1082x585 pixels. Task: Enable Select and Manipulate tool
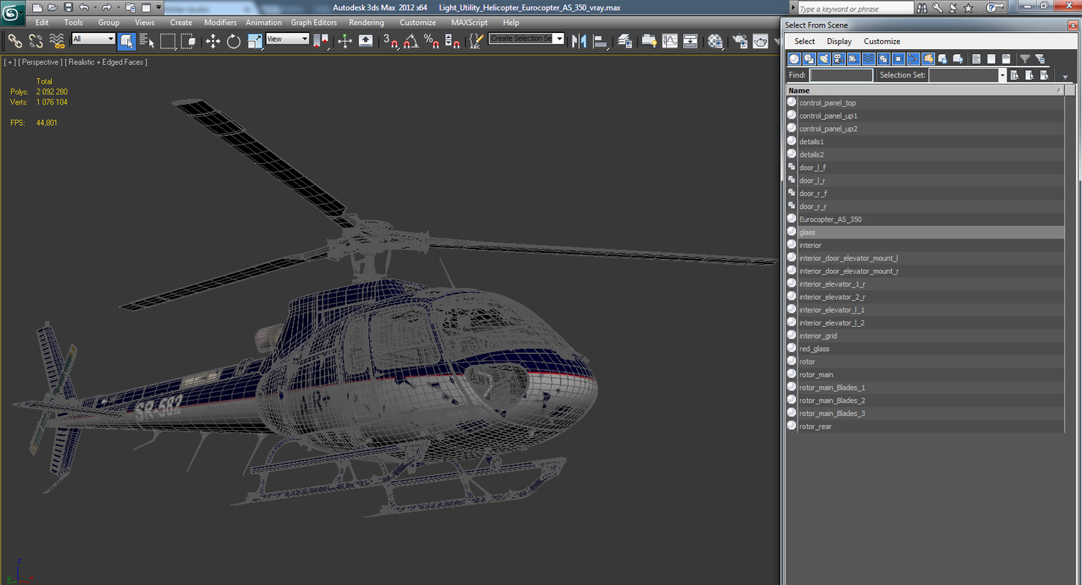coord(345,41)
